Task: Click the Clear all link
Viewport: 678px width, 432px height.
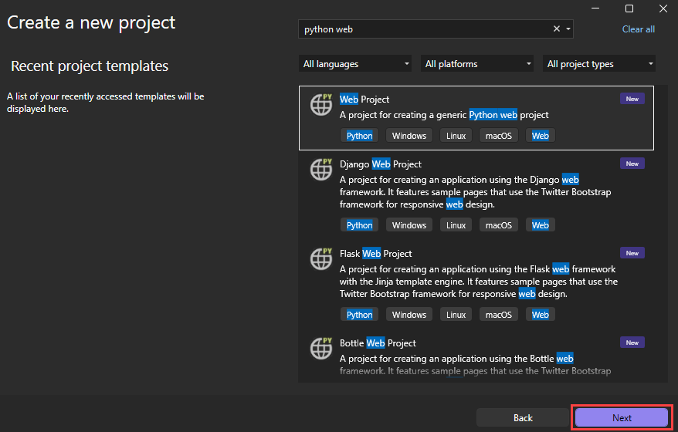Action: 638,29
